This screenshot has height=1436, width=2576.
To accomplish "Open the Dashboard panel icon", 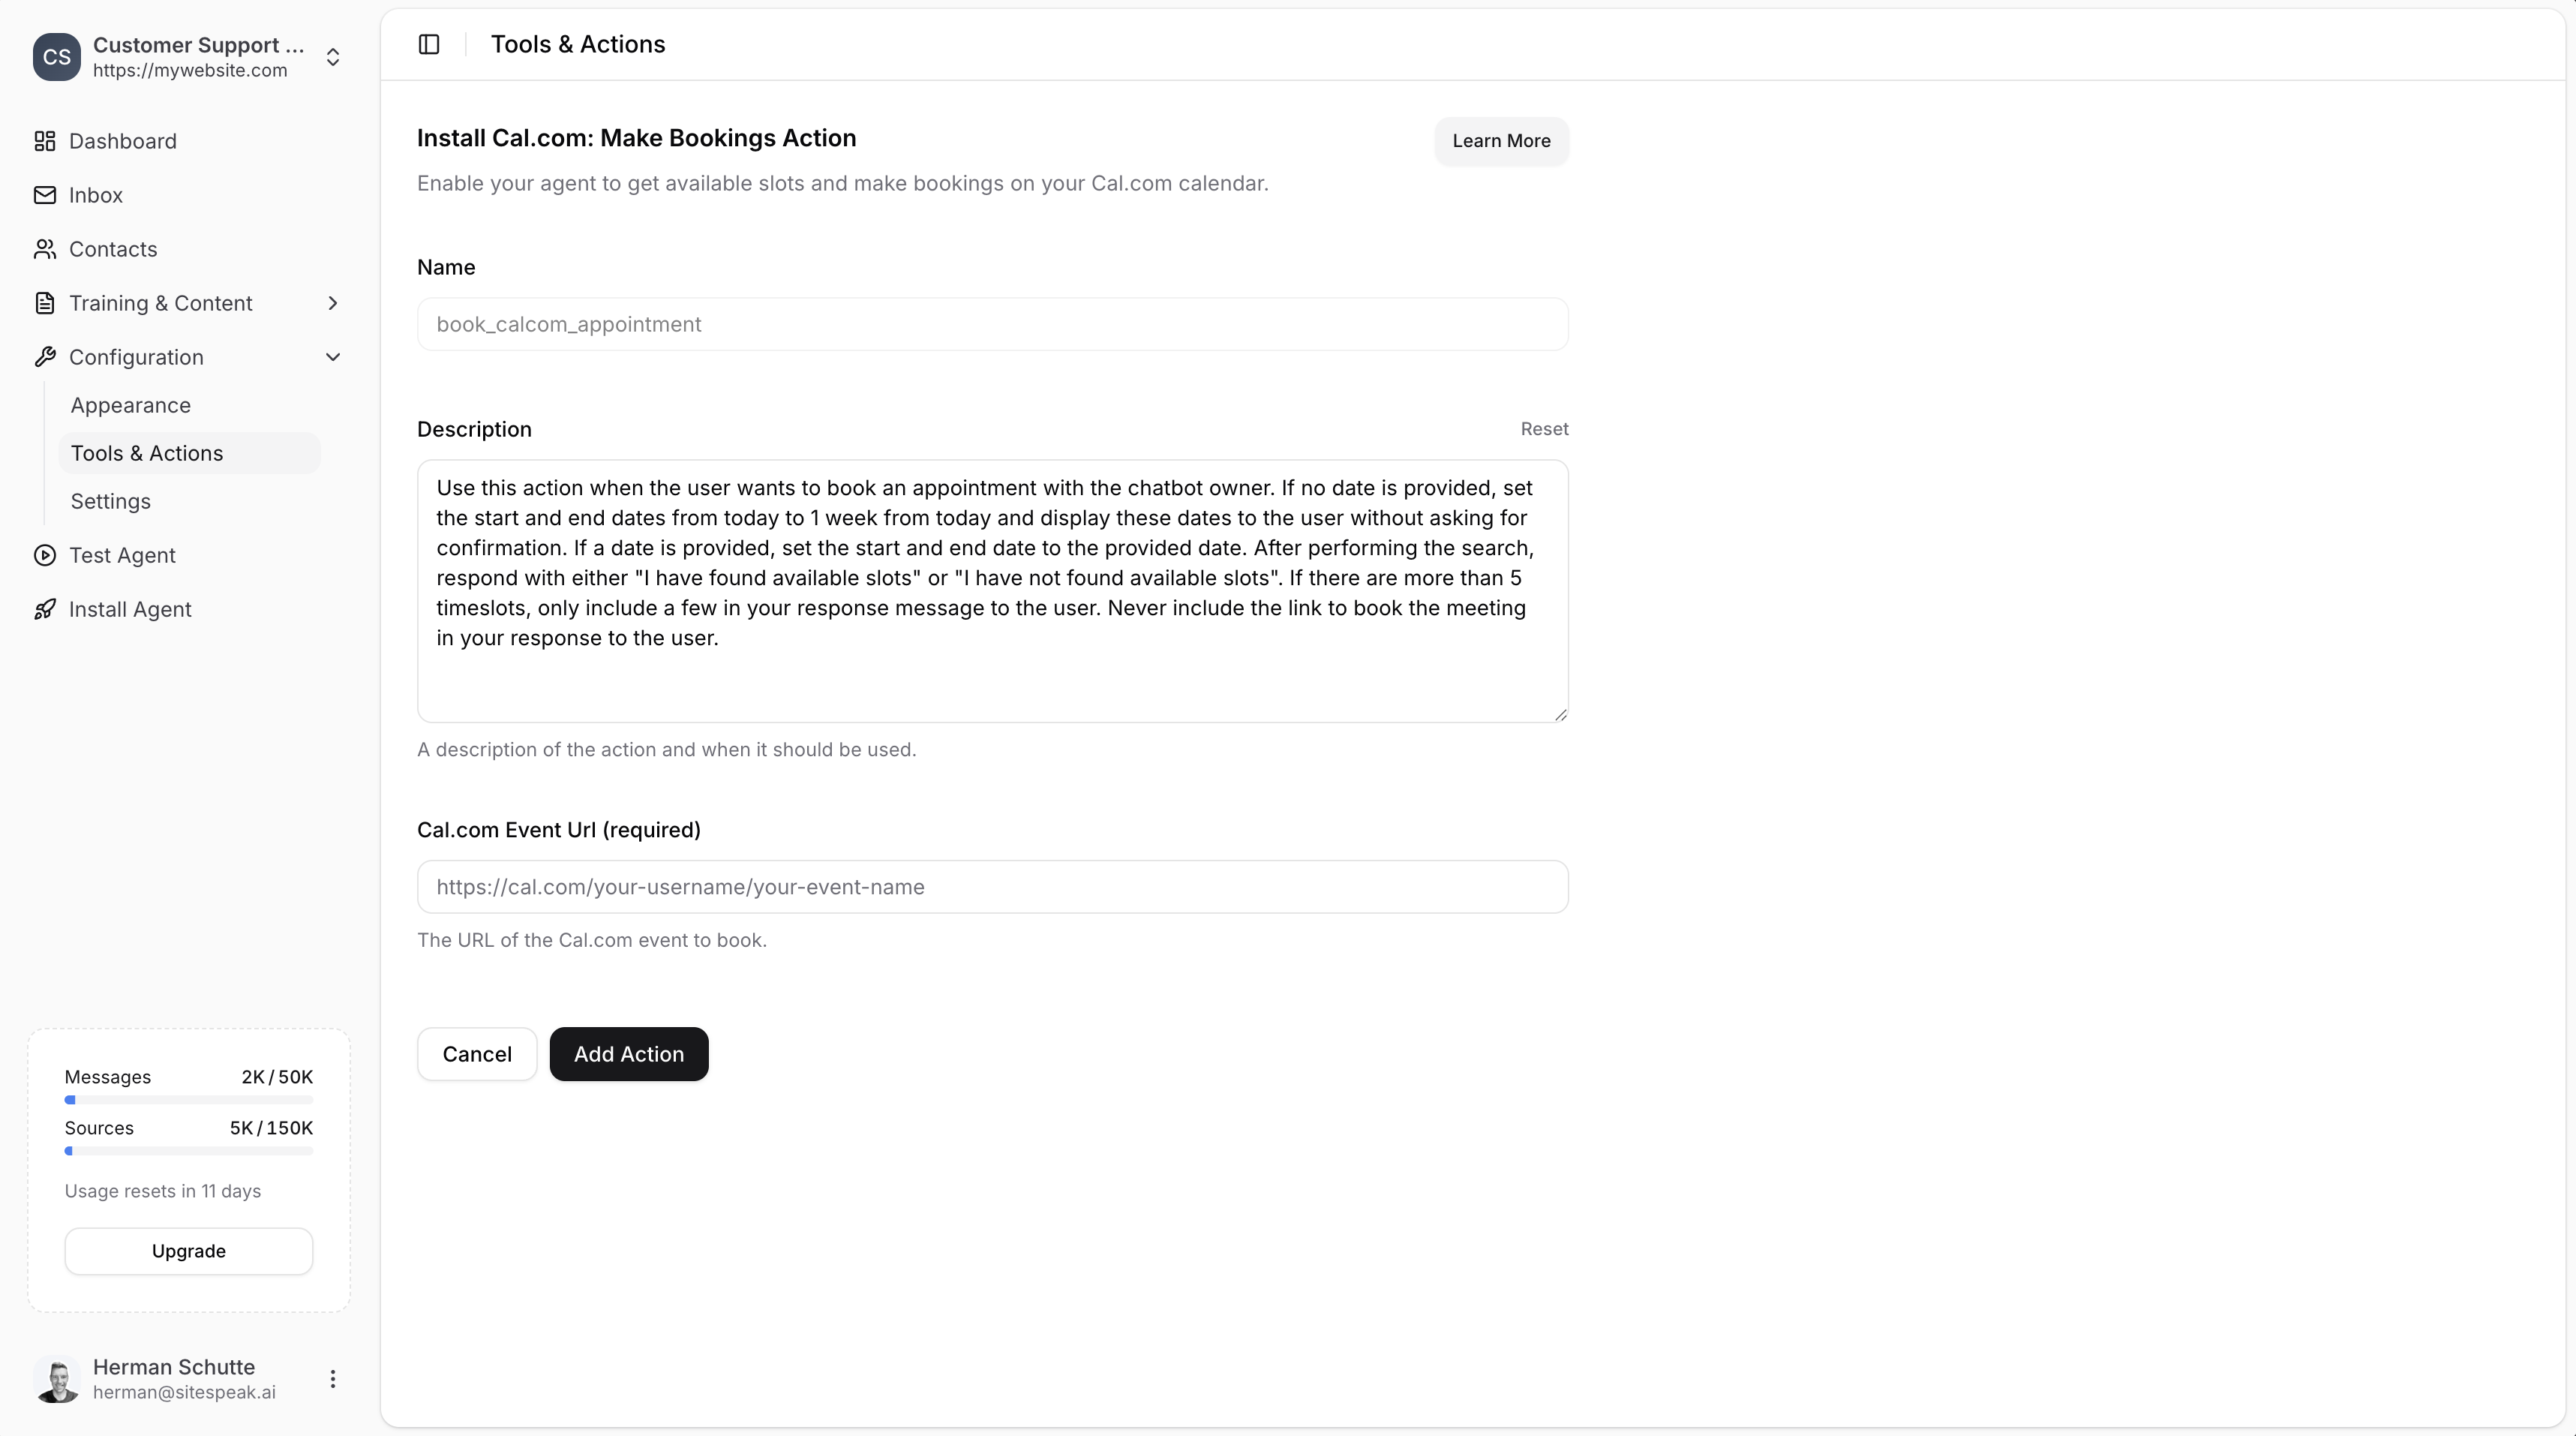I will [x=45, y=141].
